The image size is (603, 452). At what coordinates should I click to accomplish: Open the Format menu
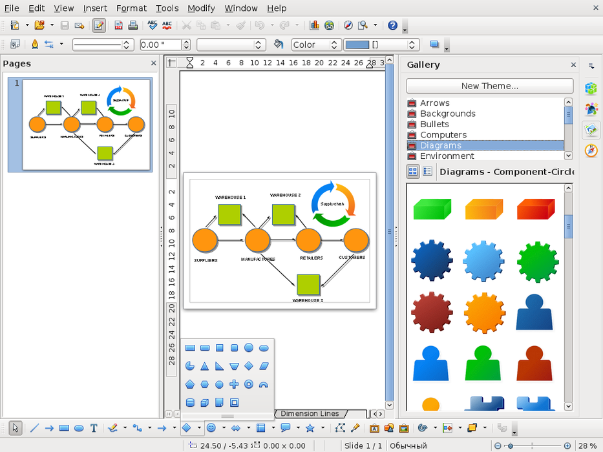click(131, 8)
